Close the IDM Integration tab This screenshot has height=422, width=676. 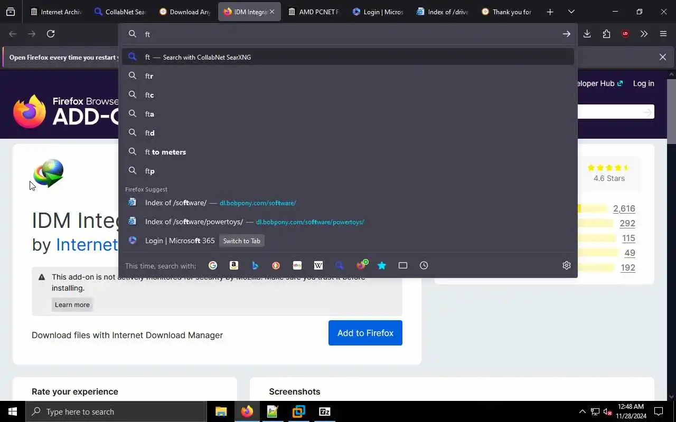pos(272,12)
